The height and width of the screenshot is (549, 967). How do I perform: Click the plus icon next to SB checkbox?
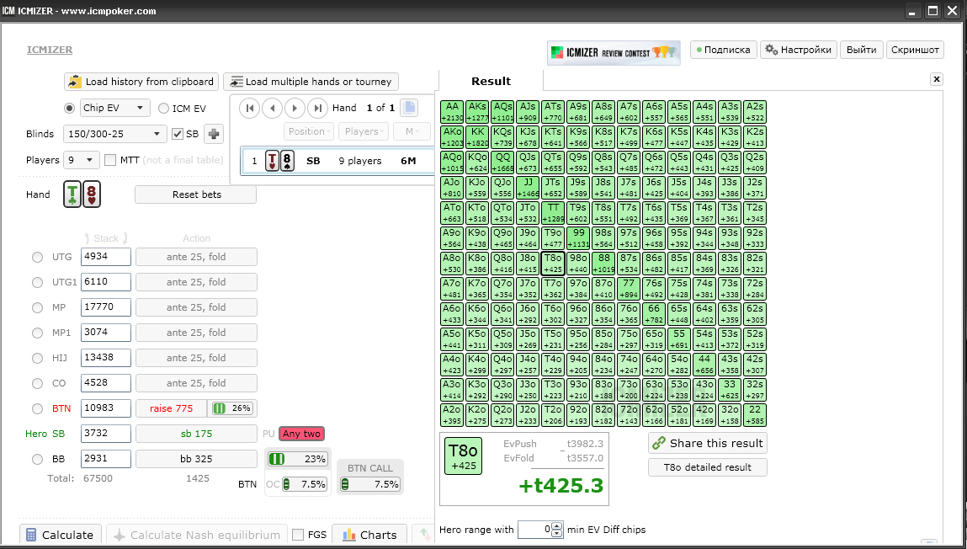click(214, 134)
